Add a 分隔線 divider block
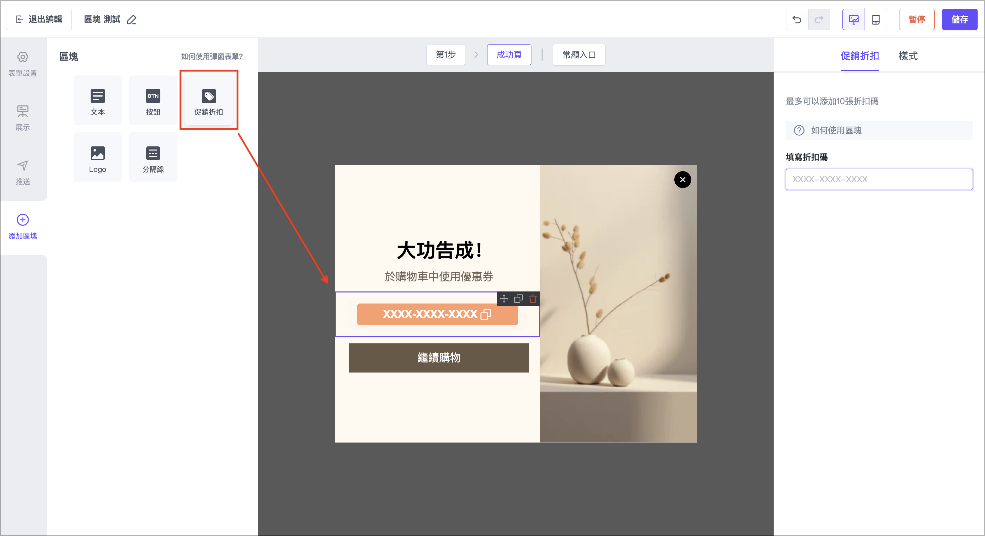Viewport: 985px width, 536px height. pyautogui.click(x=153, y=158)
